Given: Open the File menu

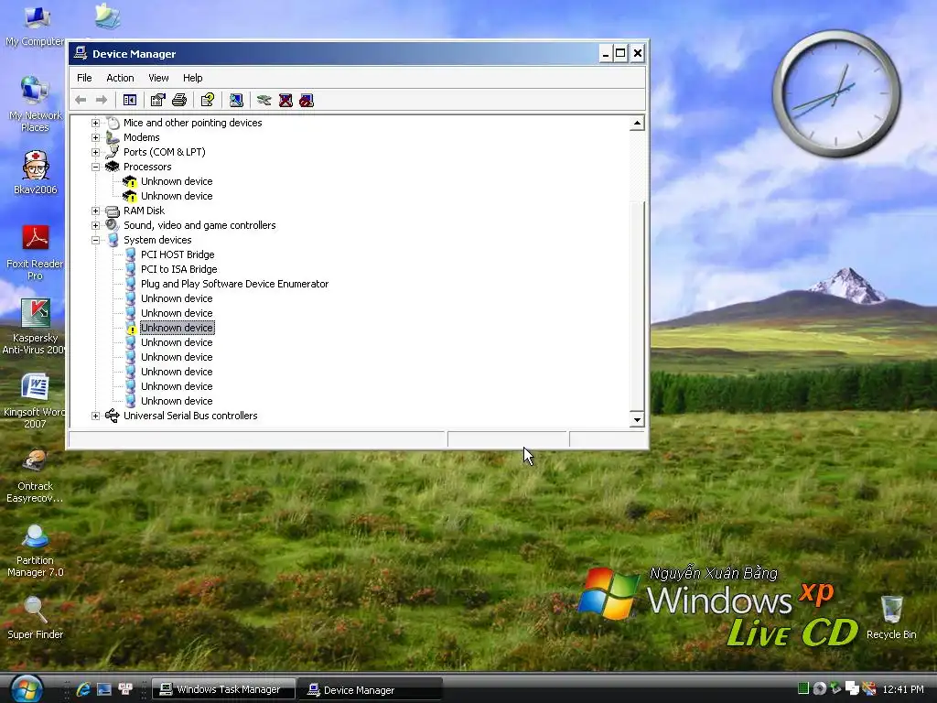Looking at the screenshot, I should tap(84, 78).
